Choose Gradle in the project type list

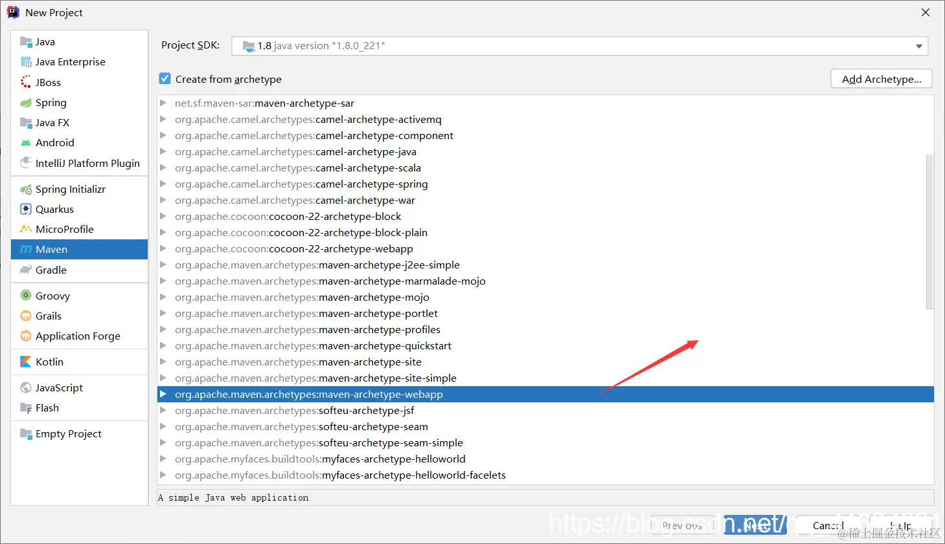pyautogui.click(x=80, y=270)
